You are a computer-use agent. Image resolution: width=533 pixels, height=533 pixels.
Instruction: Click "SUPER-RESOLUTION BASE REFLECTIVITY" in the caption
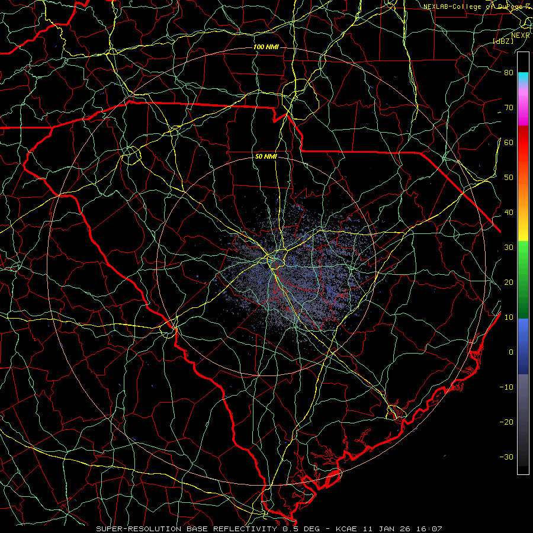point(186,529)
